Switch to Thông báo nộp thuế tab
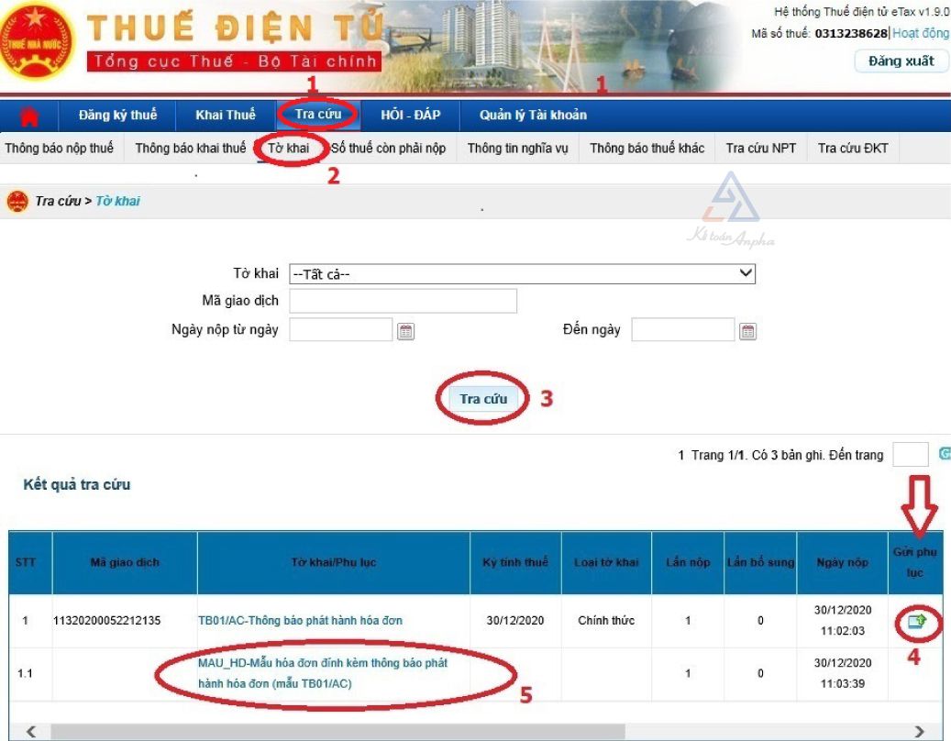951x741 pixels. click(60, 149)
